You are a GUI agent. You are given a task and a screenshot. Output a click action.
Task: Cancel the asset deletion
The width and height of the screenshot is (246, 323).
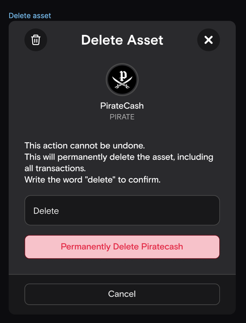pos(122,294)
